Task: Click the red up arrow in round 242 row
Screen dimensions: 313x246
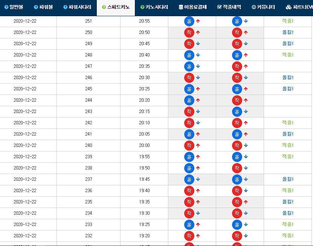Action: (246, 123)
